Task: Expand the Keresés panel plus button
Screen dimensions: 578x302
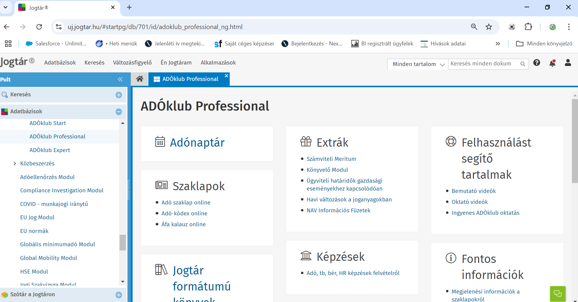Action: (119, 95)
